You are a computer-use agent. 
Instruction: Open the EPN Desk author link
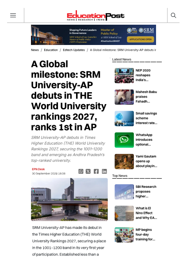pyautogui.click(x=38, y=169)
